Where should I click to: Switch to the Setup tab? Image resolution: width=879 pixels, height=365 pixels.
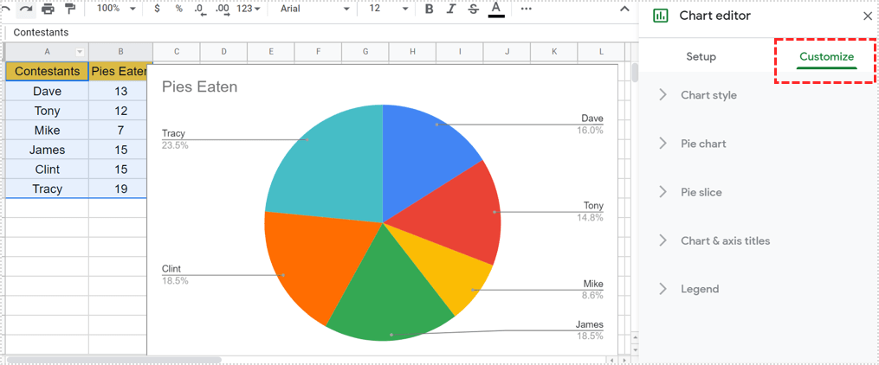[701, 57]
